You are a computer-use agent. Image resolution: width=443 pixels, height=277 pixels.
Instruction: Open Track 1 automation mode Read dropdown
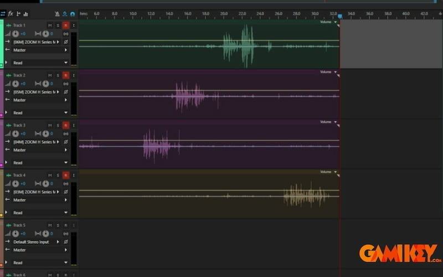[40, 63]
